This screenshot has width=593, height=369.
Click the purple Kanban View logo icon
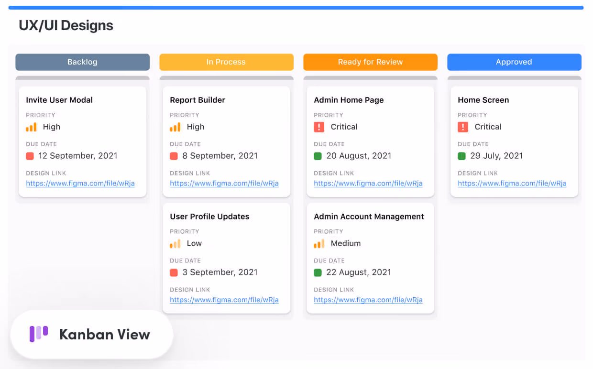39,334
